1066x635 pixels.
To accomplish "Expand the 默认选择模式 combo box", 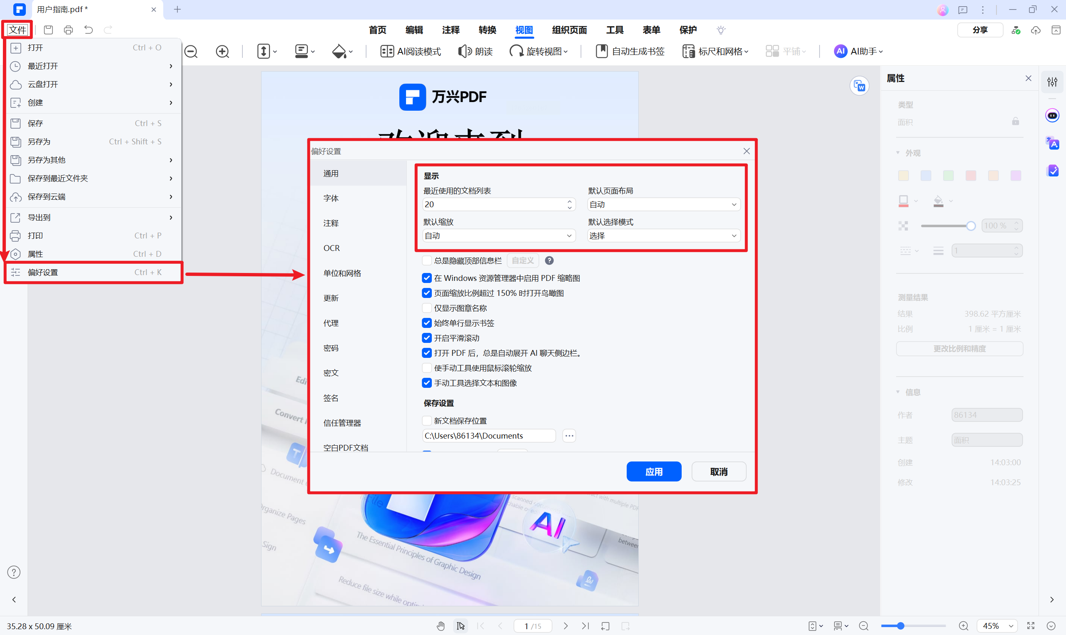I will click(663, 236).
